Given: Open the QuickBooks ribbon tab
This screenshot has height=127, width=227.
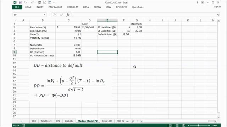Looking at the screenshot, I should click(138, 7).
